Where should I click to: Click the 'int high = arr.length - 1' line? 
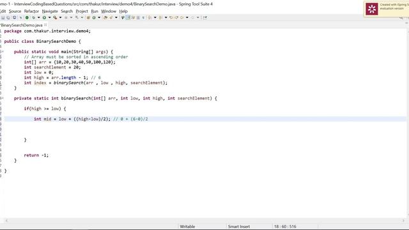[63, 78]
